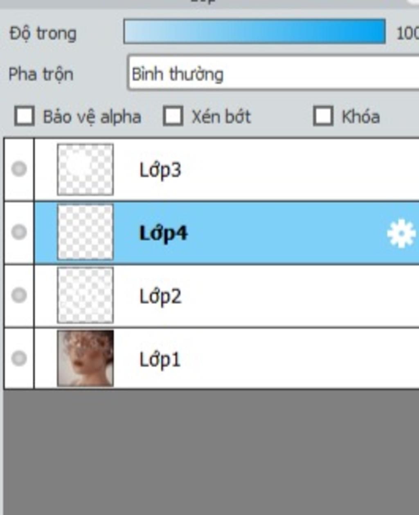Click the Lớp3 transparent layer thumbnail
Viewport: 419px width, 515px height.
[86, 169]
